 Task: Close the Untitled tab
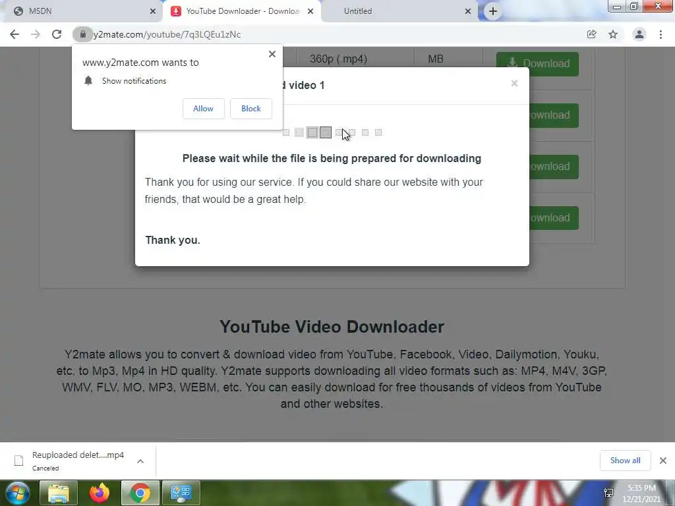468,11
